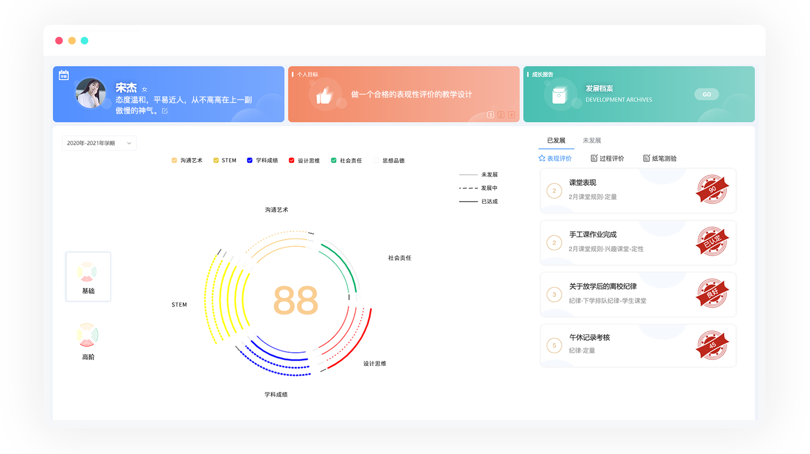
Task: Switch to the 未发展 tab
Action: click(591, 140)
